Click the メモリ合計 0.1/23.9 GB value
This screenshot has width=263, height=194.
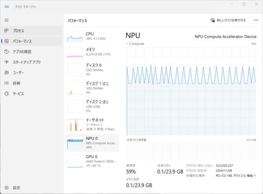click(x=139, y=185)
